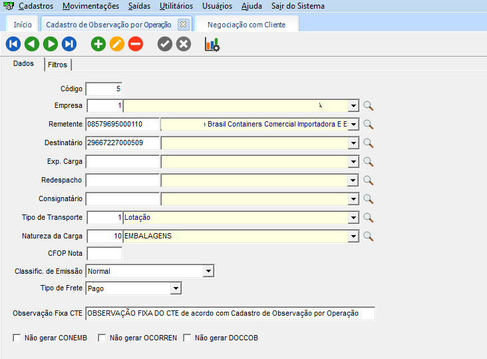
Task: Expand the Destinatário dropdown
Action: coord(353,143)
